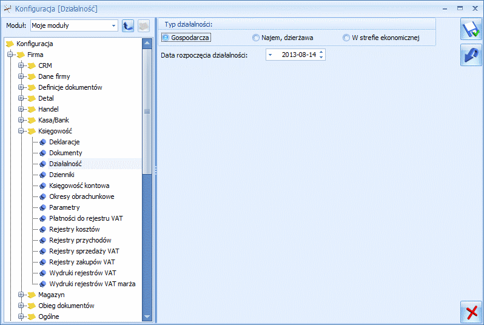
Task: Open the Moduł dropdown list
Action: pos(113,25)
